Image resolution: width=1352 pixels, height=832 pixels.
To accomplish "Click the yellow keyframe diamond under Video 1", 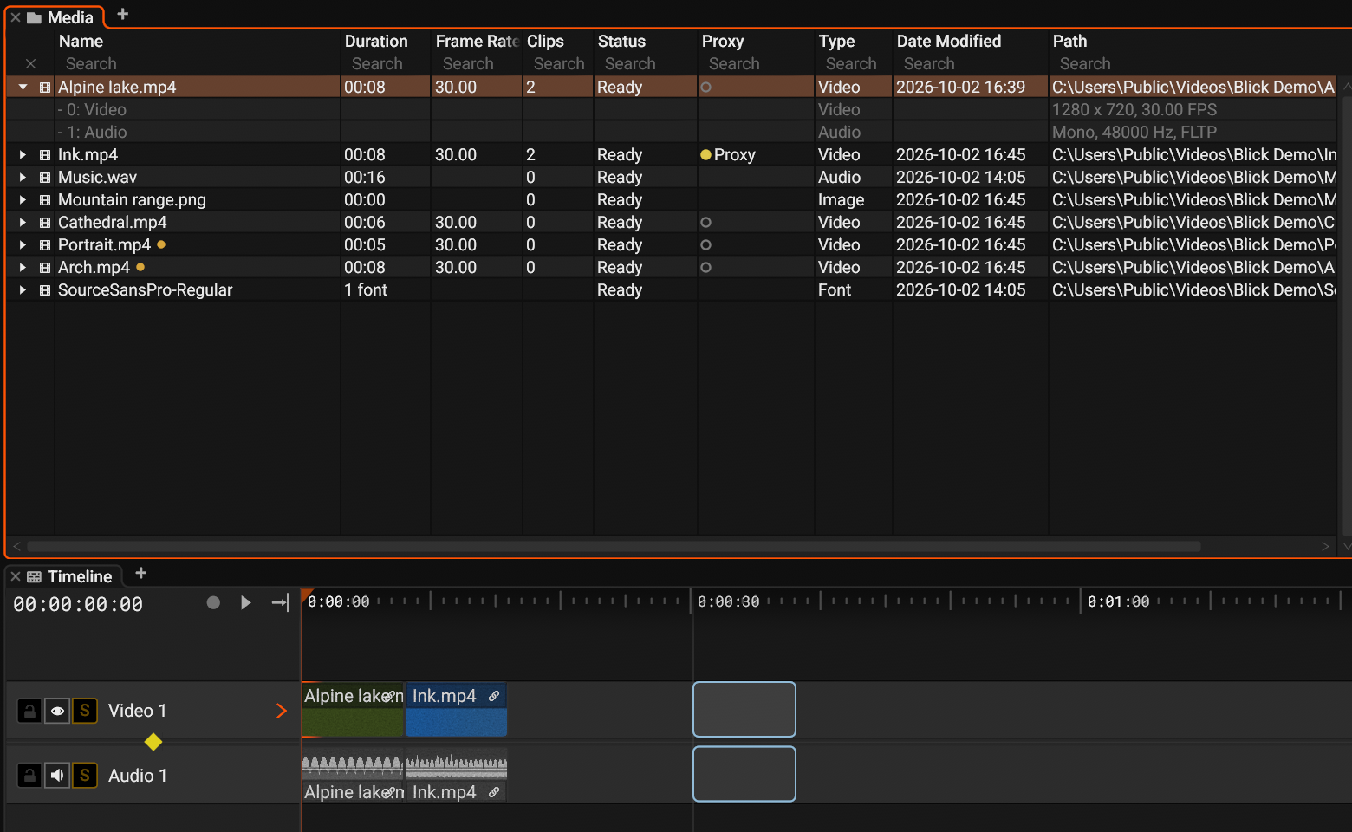I will (153, 742).
